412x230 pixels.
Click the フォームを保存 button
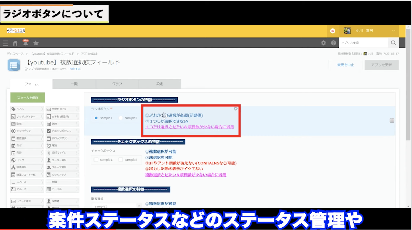point(27,97)
